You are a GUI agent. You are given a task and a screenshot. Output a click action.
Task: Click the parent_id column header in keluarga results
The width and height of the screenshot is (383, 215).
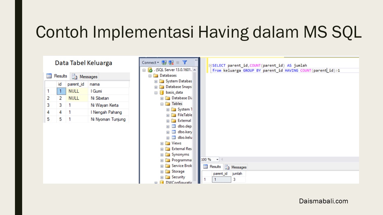tap(75, 84)
